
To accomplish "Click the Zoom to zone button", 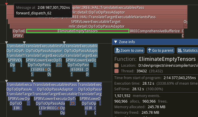I will tap(129, 51).
